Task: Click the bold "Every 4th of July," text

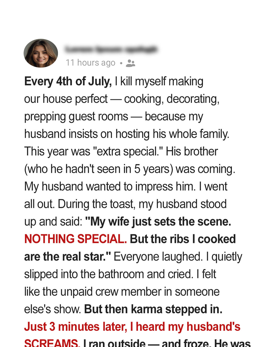Action: pyautogui.click(x=68, y=81)
